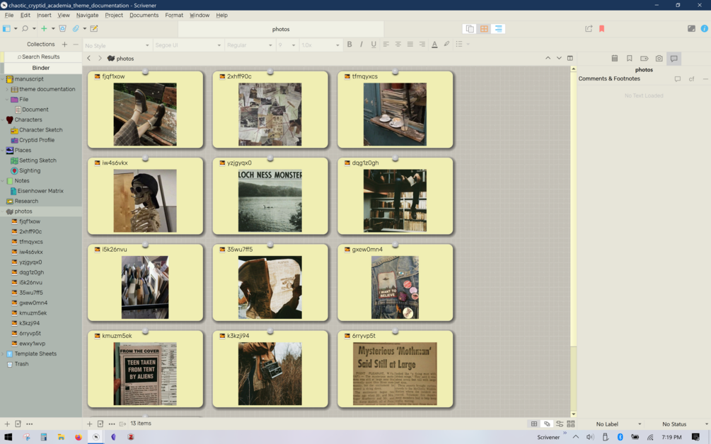711x444 pixels.
Task: Open the Documents menu
Action: [144, 15]
